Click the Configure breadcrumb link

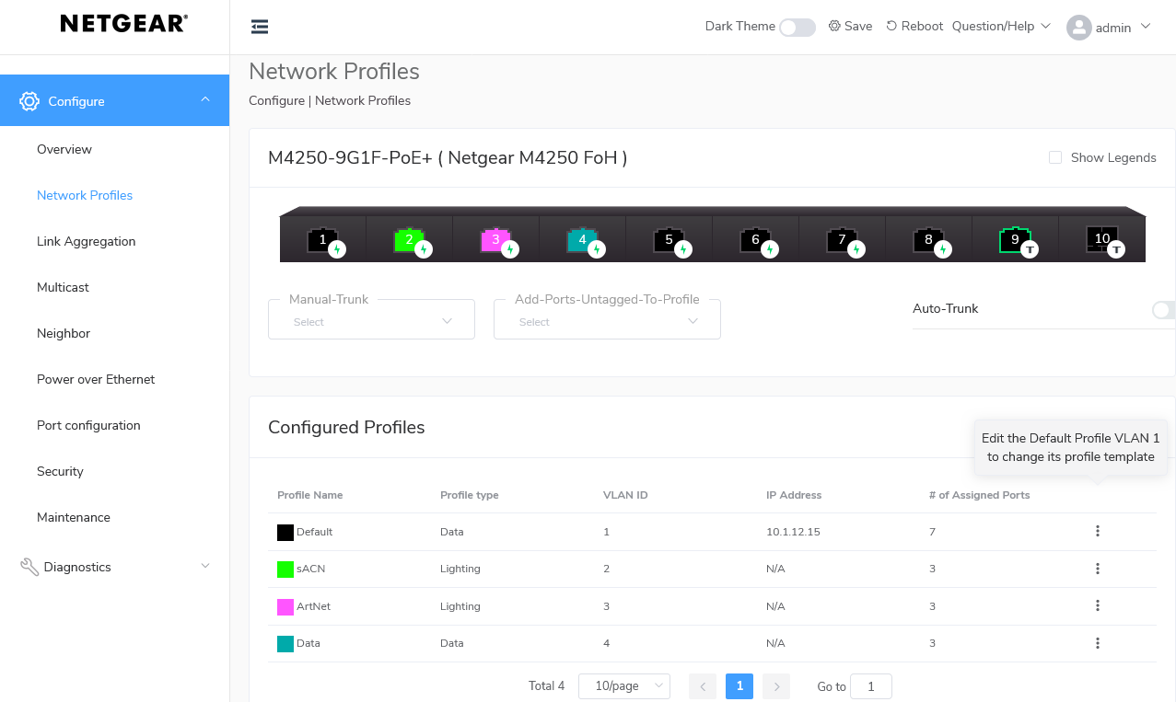[x=276, y=100]
